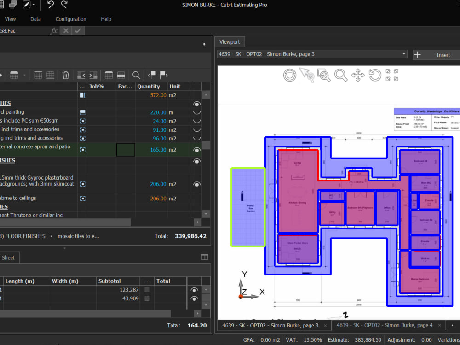Toggle visibility on the 220.00 m painting row

pyautogui.click(x=197, y=112)
